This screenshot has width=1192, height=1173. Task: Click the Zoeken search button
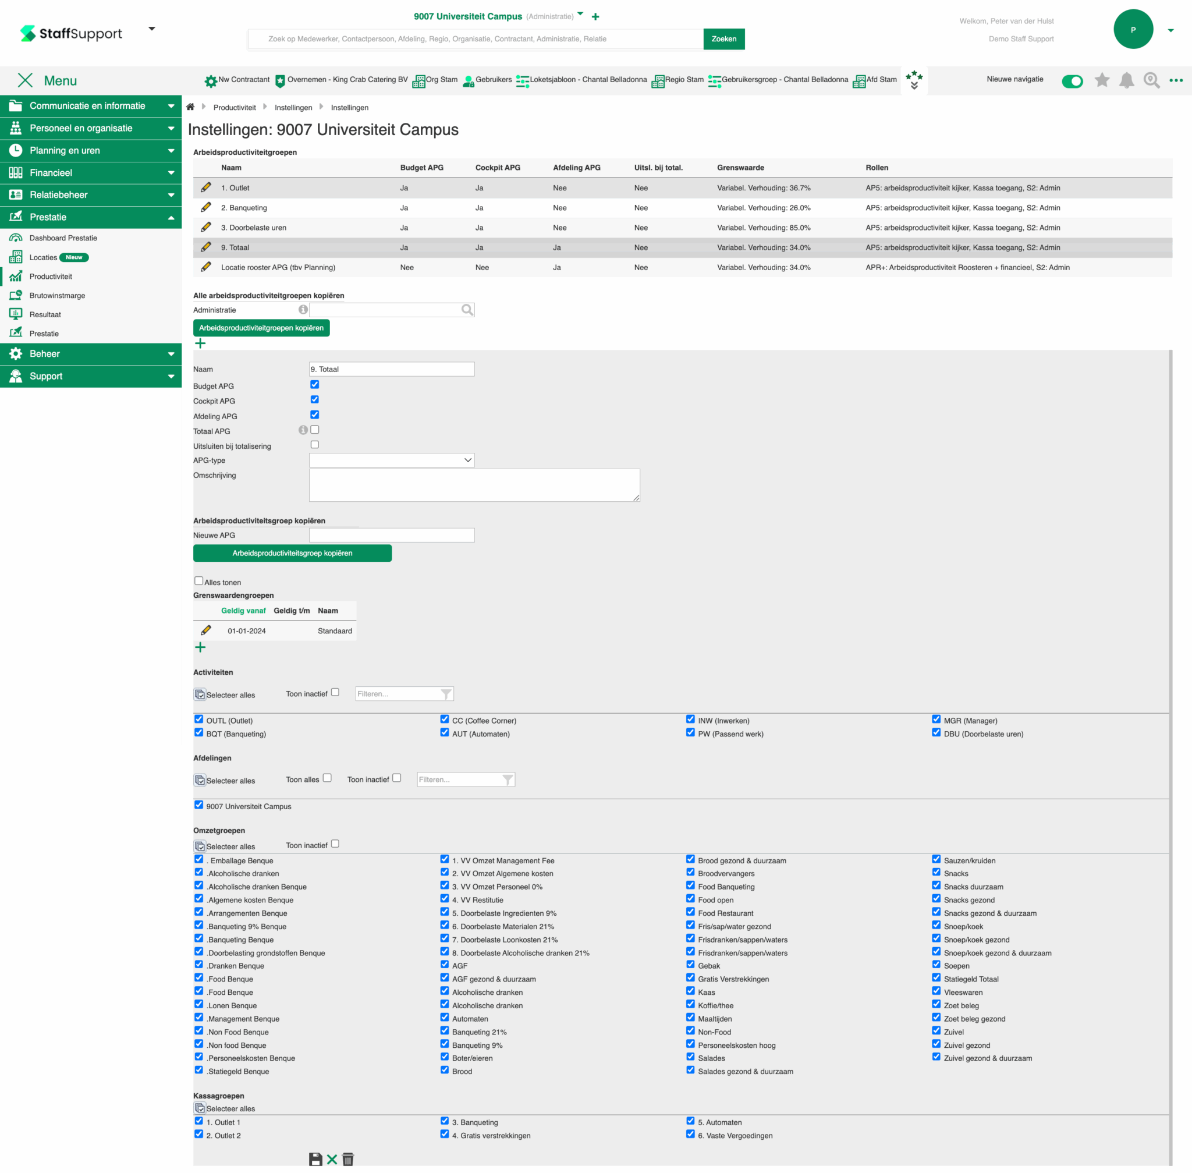723,39
